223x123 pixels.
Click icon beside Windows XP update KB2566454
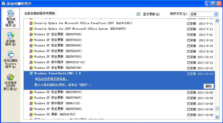[x=31, y=46]
